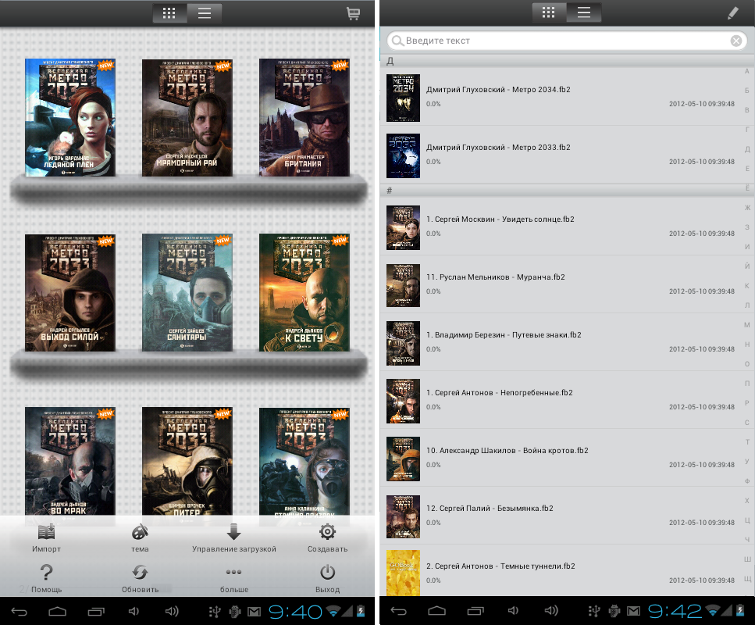Open the Импорт menu item
Image resolution: width=755 pixels, height=625 pixels.
[x=46, y=538]
